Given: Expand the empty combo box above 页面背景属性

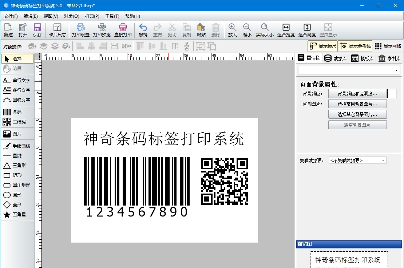Looking at the screenshot, I should pyautogui.click(x=348, y=70).
